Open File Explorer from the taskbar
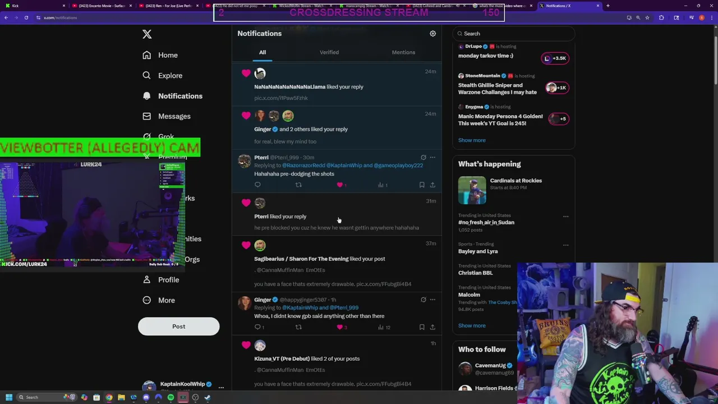The image size is (718, 404). (121, 397)
